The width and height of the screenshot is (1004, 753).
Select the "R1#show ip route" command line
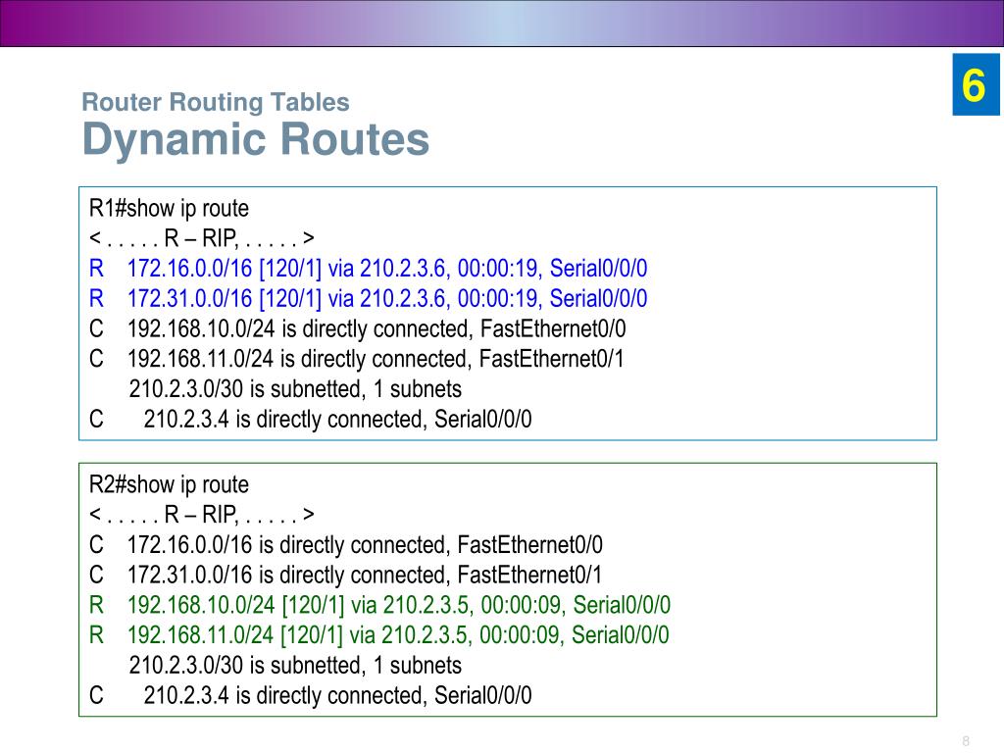tap(169, 209)
